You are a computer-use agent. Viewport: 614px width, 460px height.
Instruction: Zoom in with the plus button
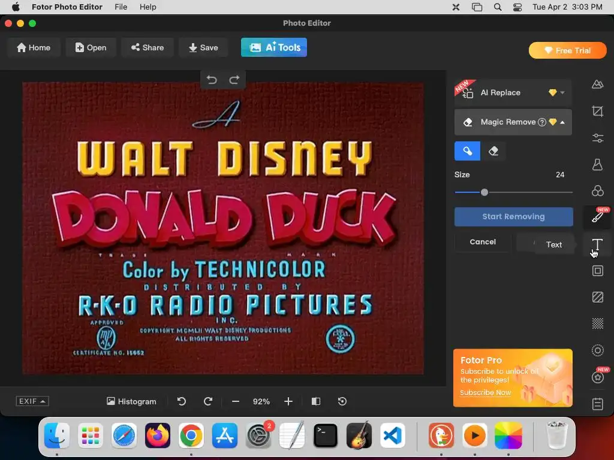pyautogui.click(x=288, y=401)
